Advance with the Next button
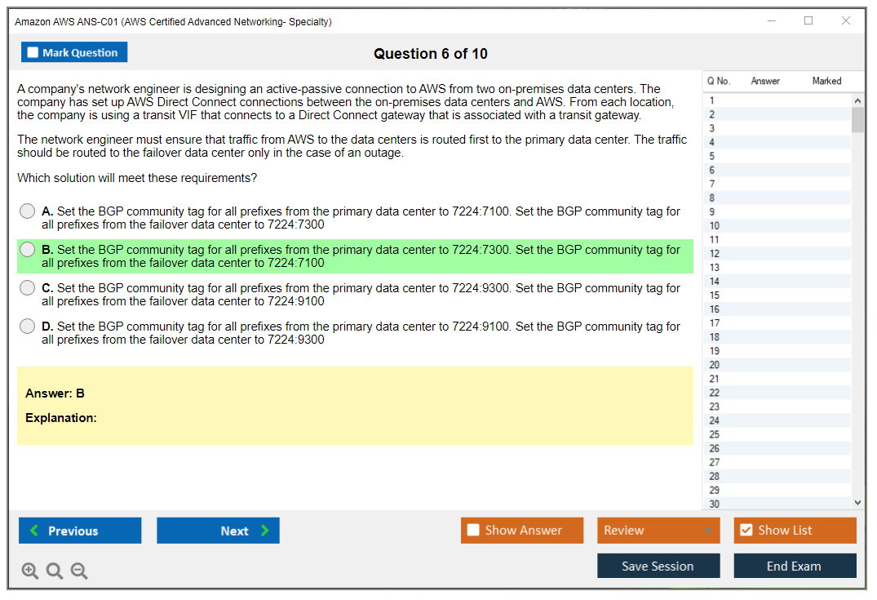877x600 pixels. point(218,531)
